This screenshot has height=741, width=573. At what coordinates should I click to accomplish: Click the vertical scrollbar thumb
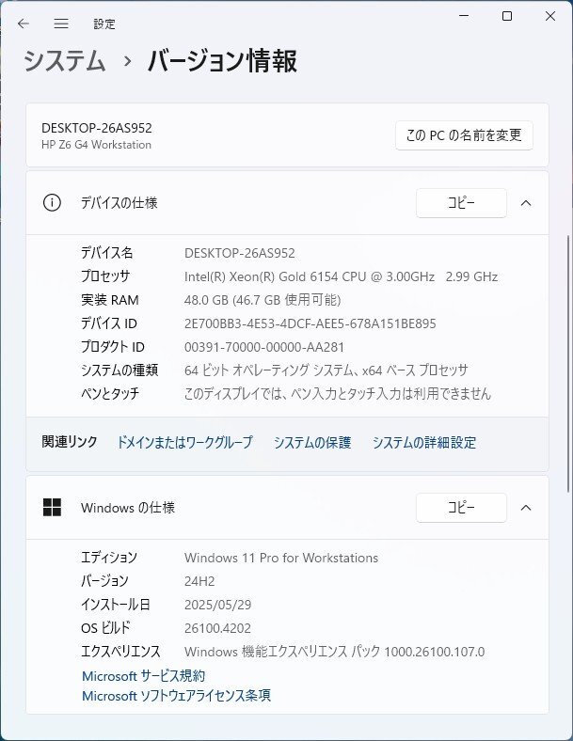tap(568, 364)
